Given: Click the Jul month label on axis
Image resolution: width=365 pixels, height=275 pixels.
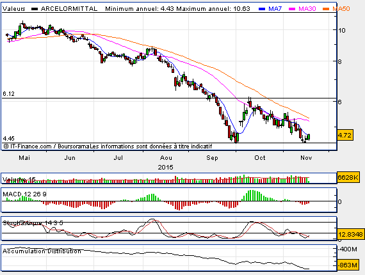Looking at the screenshot, I should [118, 158].
